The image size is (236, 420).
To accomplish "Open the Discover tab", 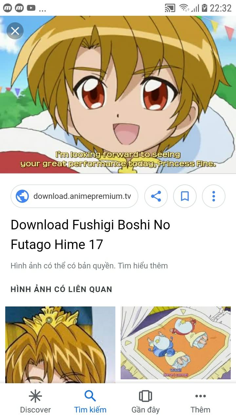I will 35,402.
